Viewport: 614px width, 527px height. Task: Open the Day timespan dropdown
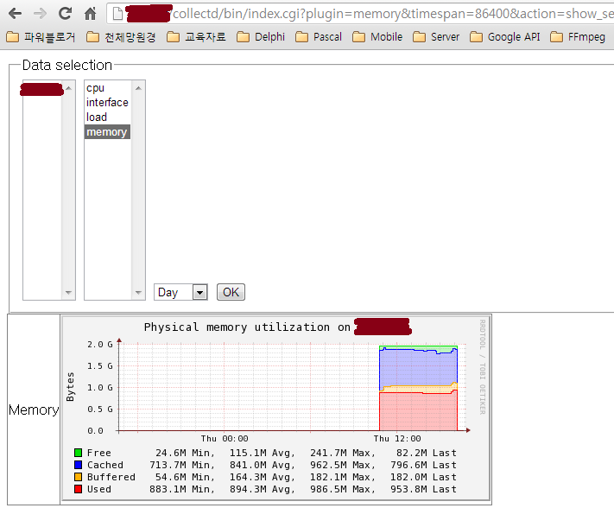point(180,292)
